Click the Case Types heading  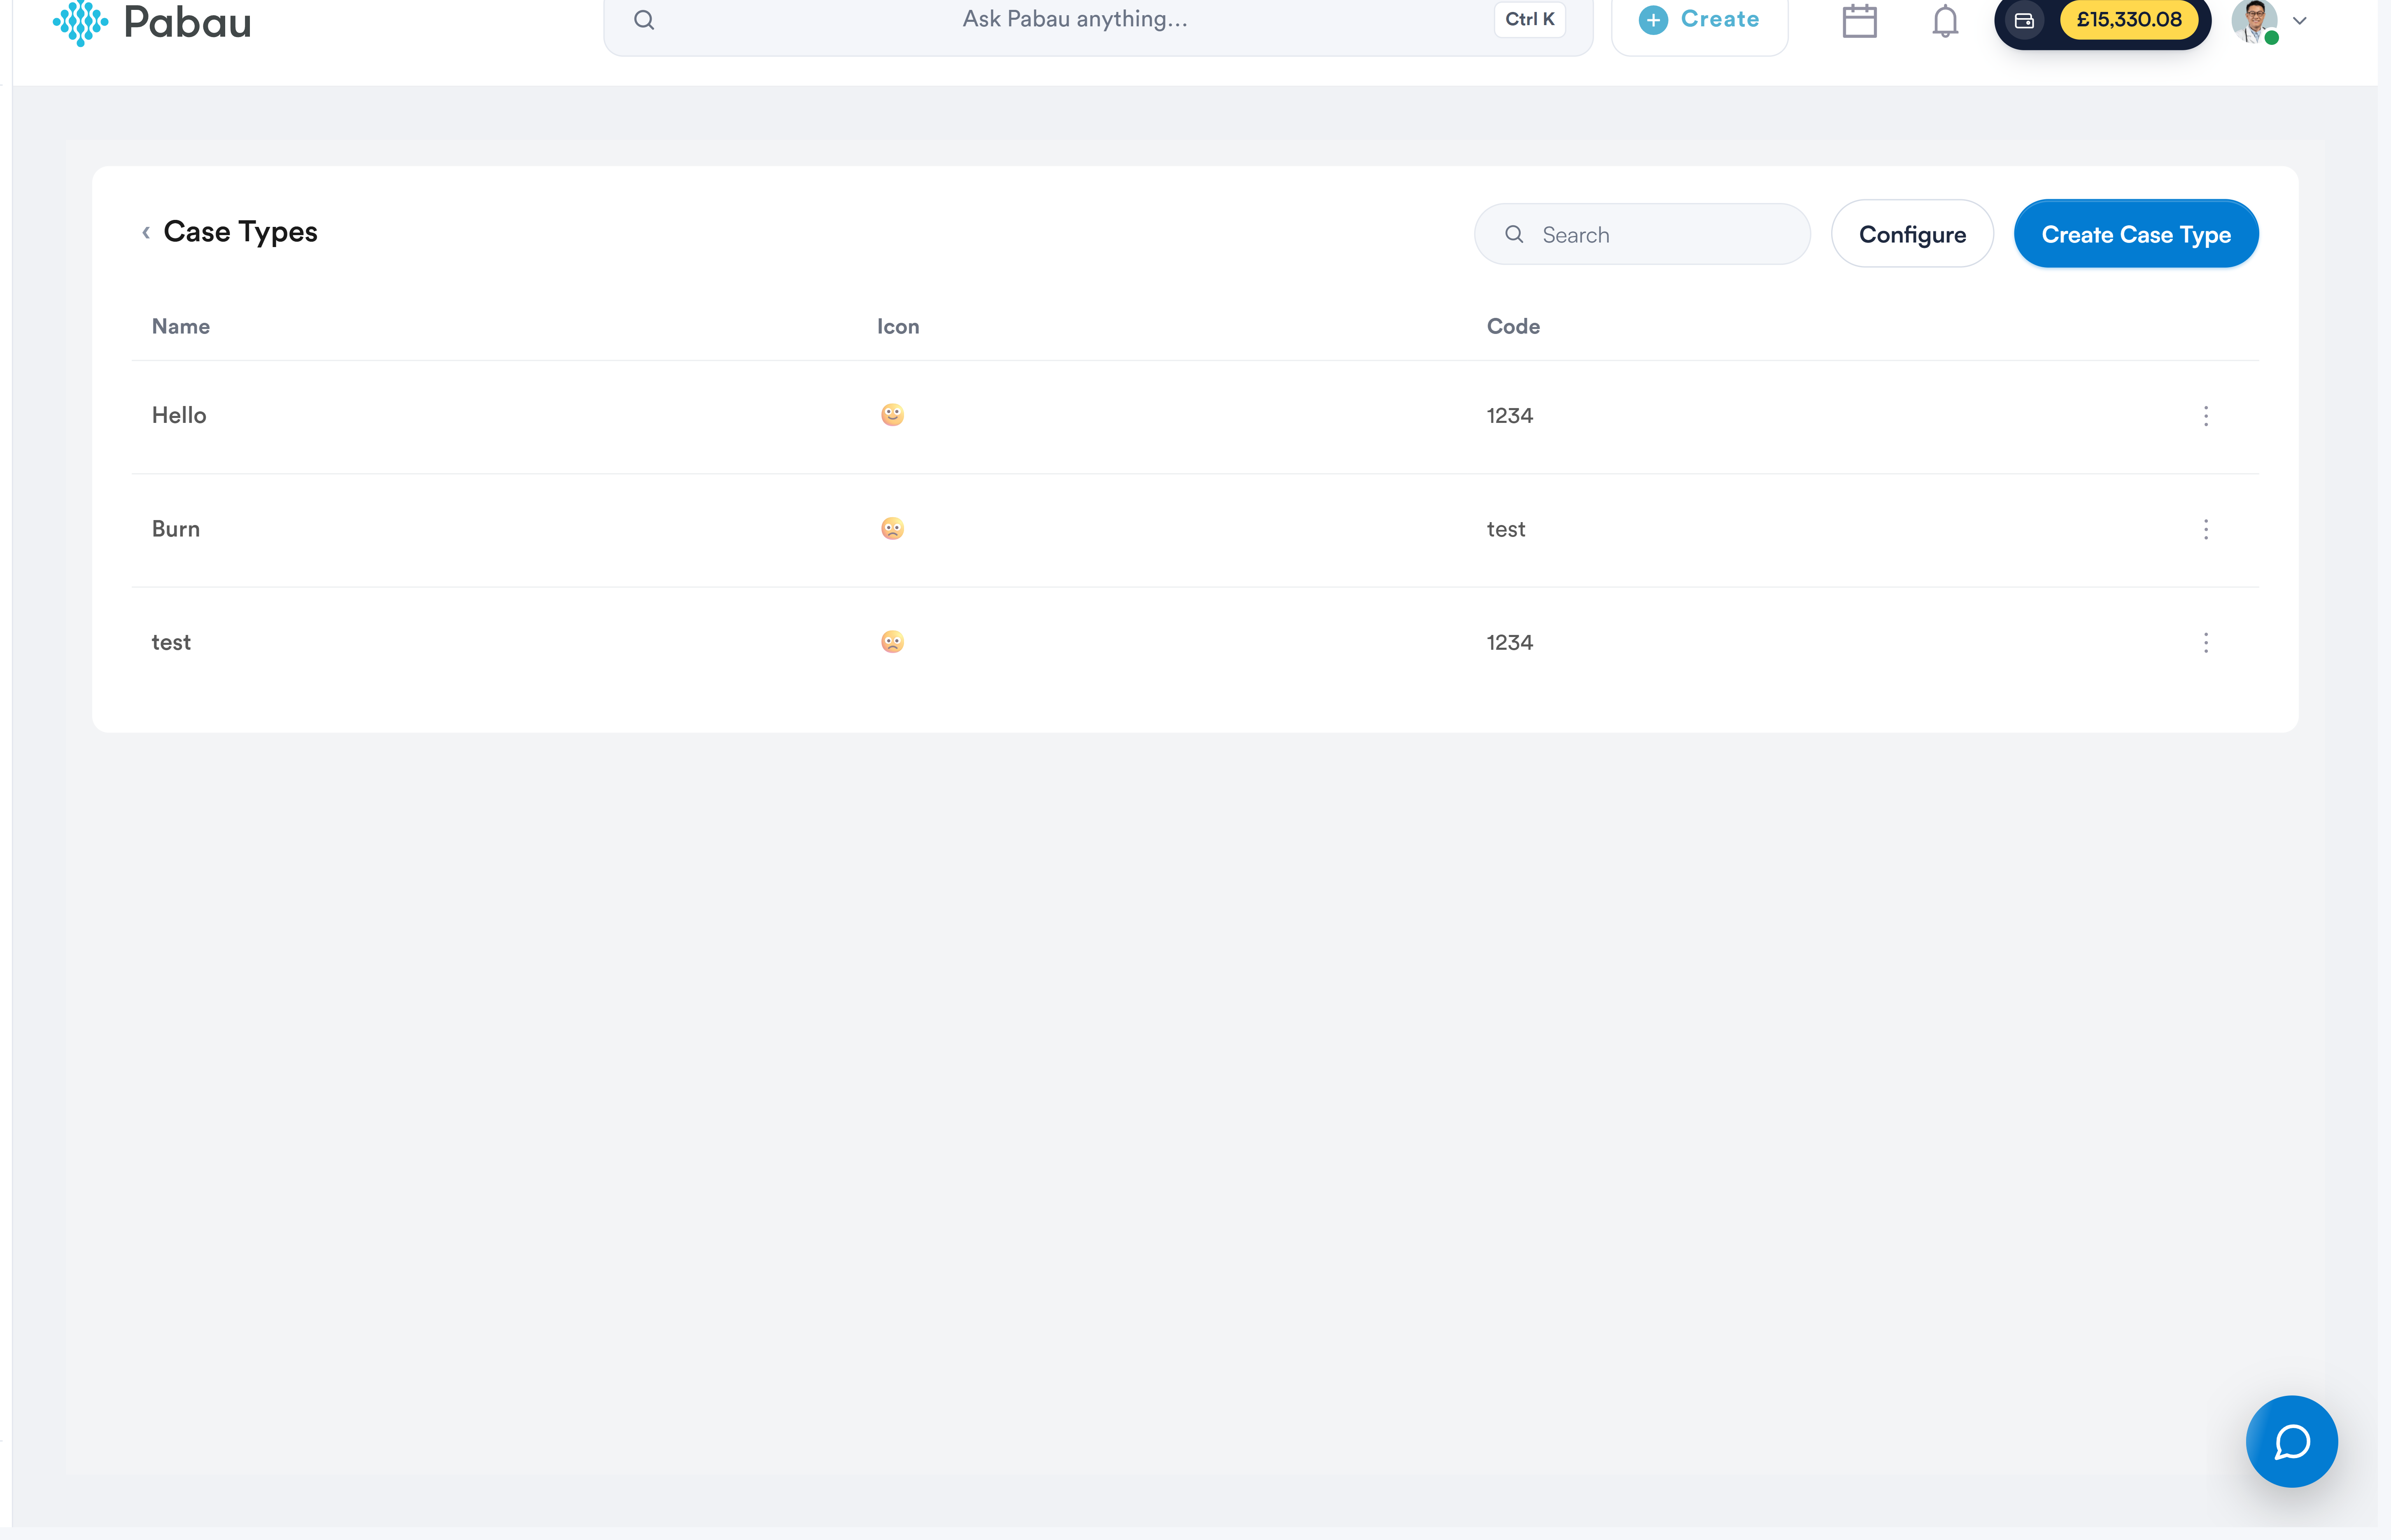[240, 232]
